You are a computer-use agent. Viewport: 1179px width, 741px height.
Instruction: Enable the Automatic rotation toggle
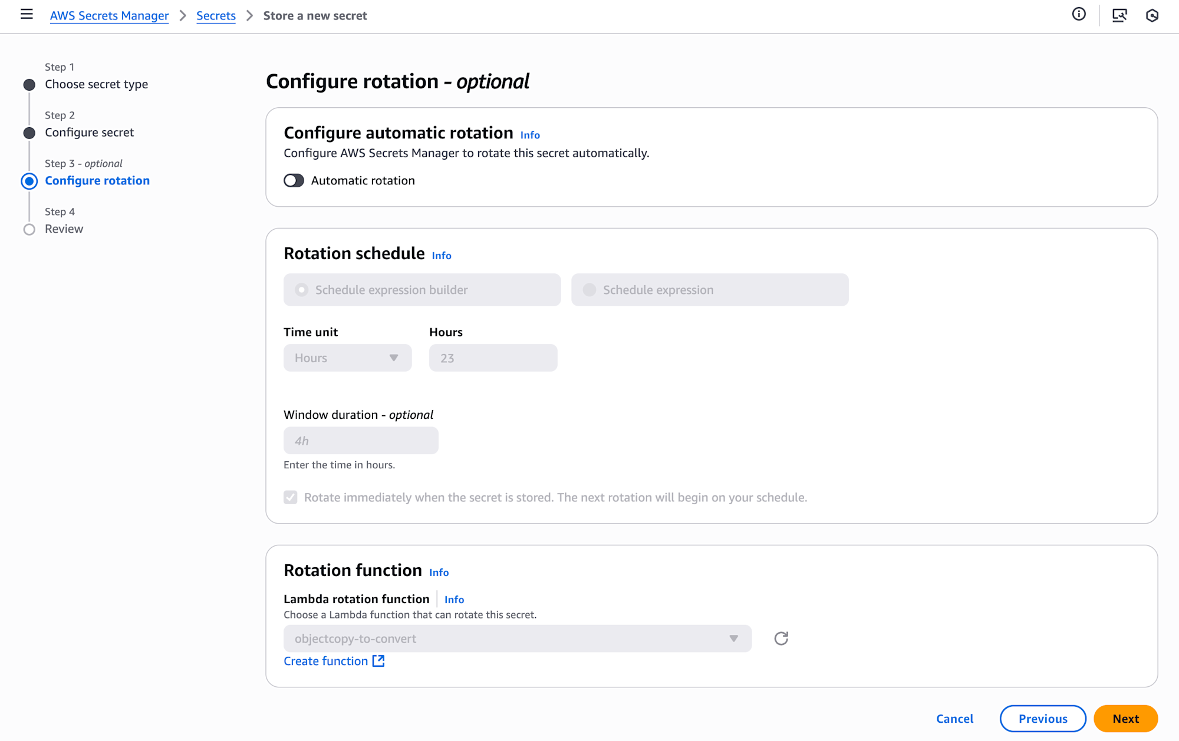(x=294, y=181)
